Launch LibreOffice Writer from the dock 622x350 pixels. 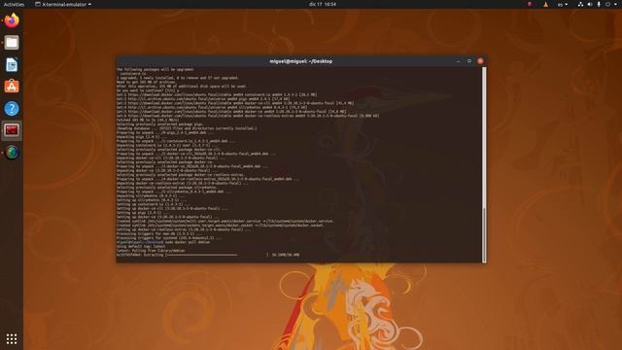coord(12,65)
